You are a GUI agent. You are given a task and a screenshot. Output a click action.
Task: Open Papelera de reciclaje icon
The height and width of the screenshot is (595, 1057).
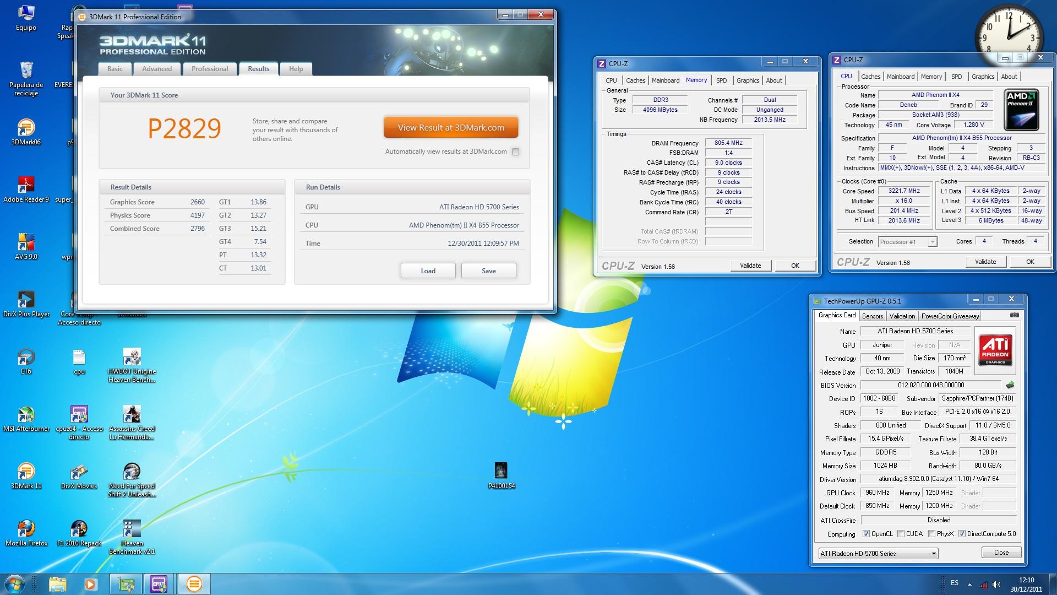tap(26, 78)
